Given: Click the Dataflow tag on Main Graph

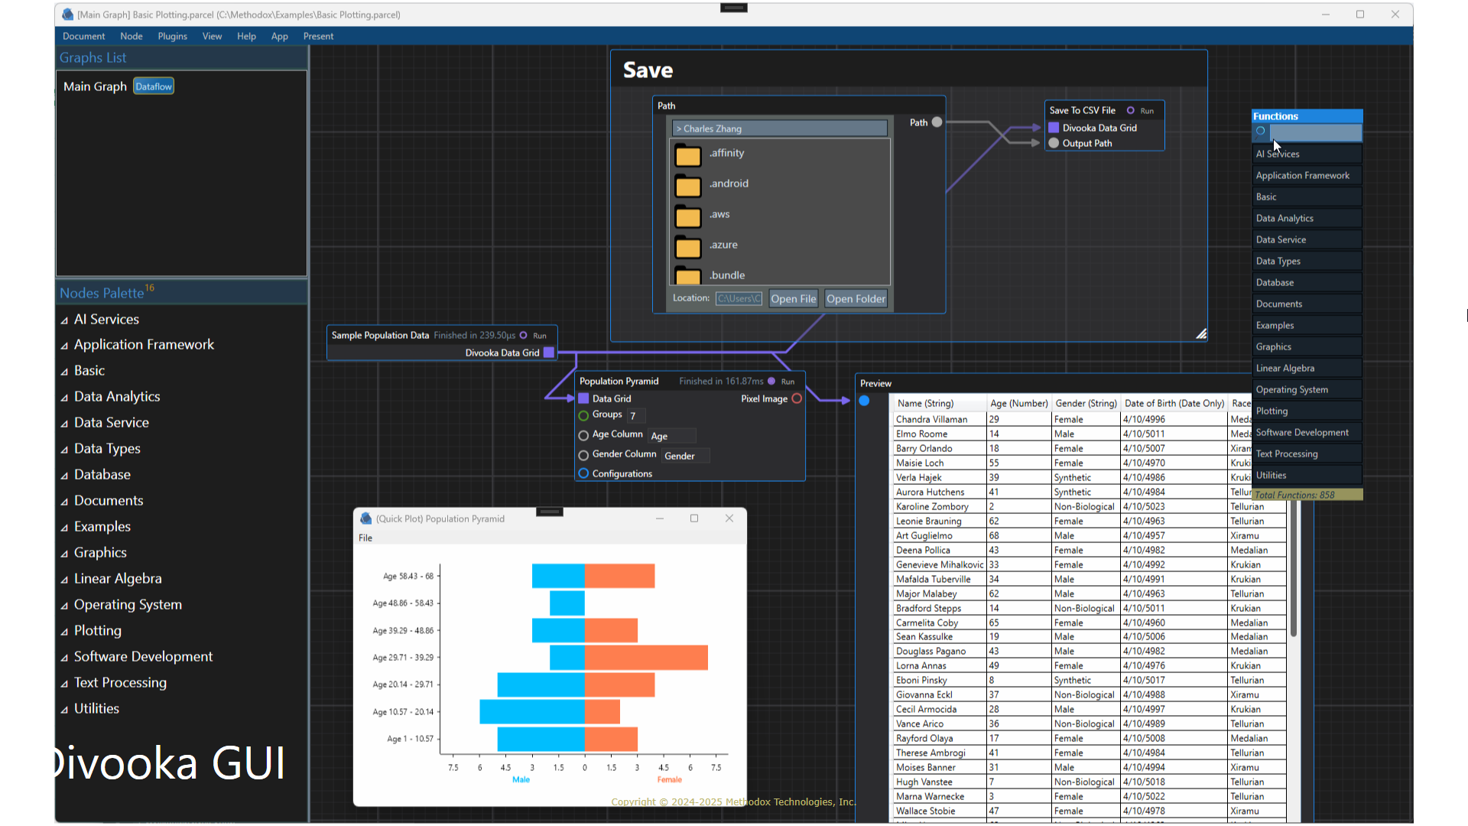Looking at the screenshot, I should tap(154, 86).
